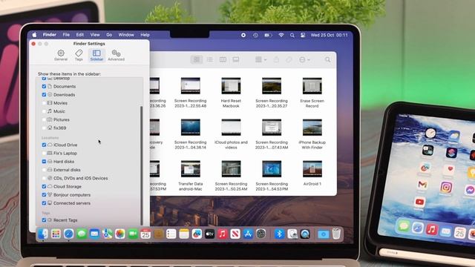Select iPhone Backup With Finder file

tap(312, 133)
